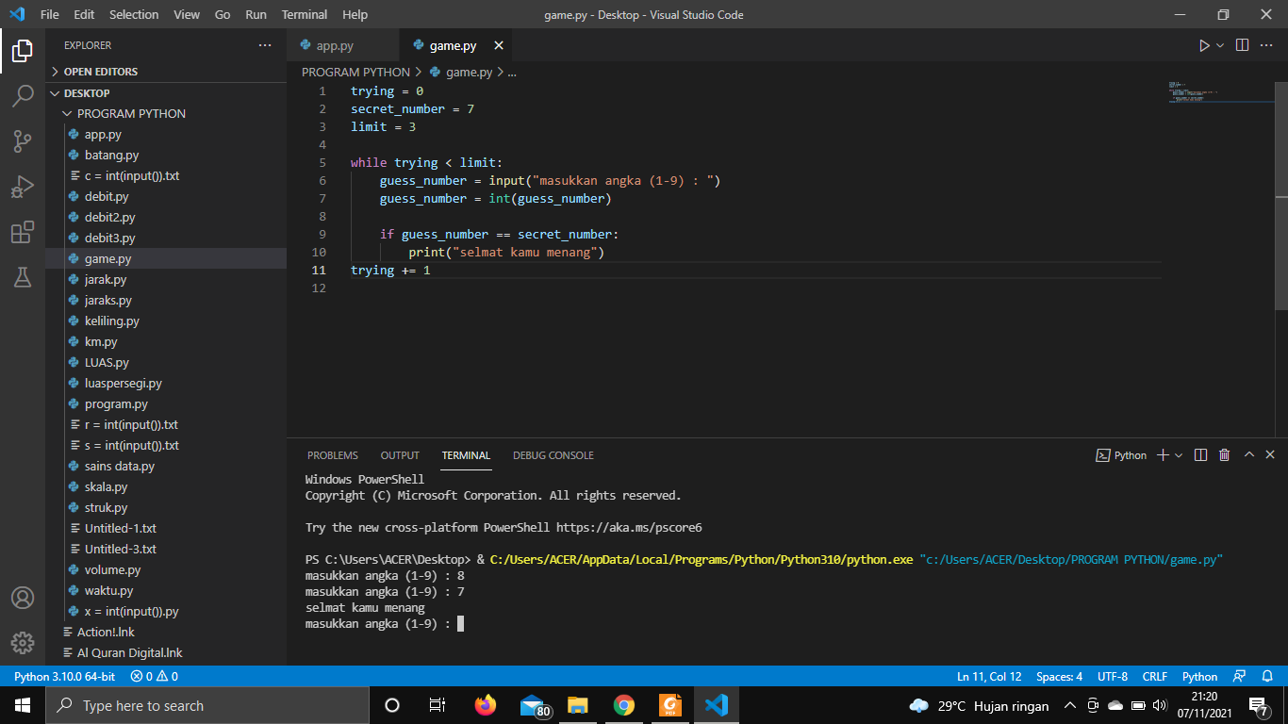Click Ln 11, Col 12 status entry

(x=989, y=677)
